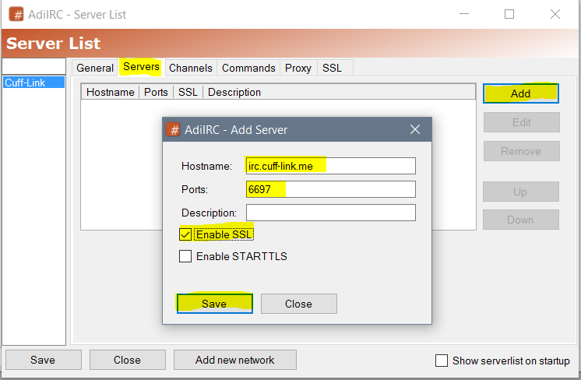The height and width of the screenshot is (380, 581).
Task: Close the Add Server dialog with X
Action: click(x=415, y=129)
